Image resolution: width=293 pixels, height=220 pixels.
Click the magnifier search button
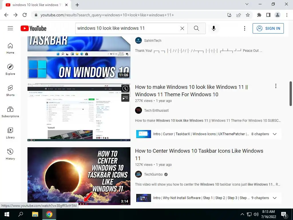196,28
